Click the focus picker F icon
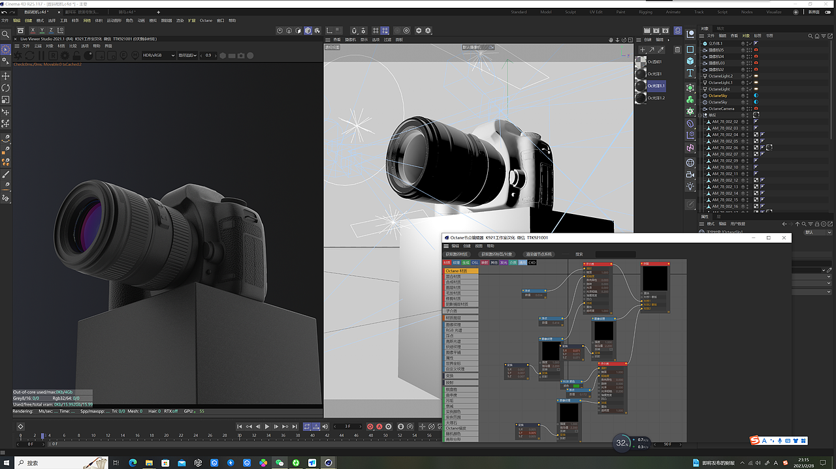 point(123,55)
